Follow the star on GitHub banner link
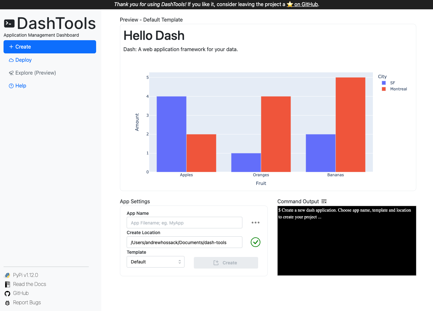Screen dimensions: 433x311 click(302, 5)
